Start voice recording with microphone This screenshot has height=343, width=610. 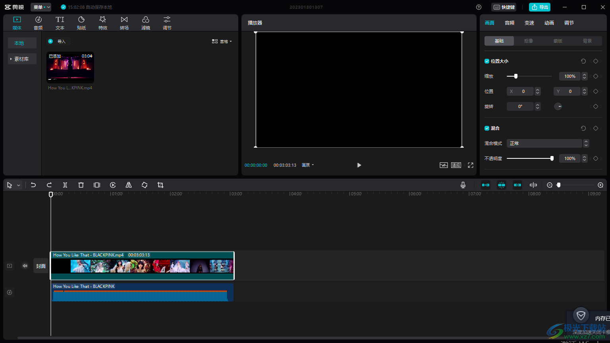[463, 185]
